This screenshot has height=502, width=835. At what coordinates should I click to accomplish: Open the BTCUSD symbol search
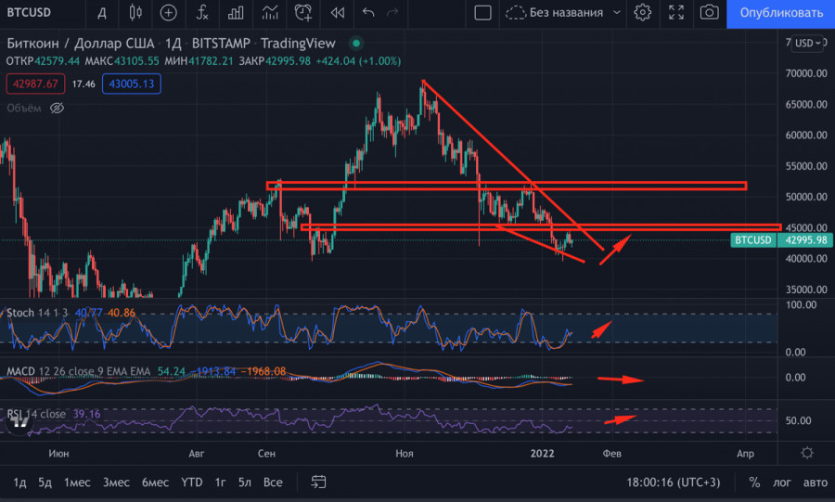click(30, 12)
